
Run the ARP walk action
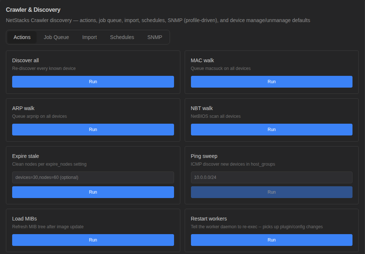(x=93, y=130)
